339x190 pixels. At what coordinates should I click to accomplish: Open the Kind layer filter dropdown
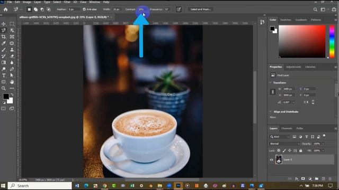pos(280,137)
